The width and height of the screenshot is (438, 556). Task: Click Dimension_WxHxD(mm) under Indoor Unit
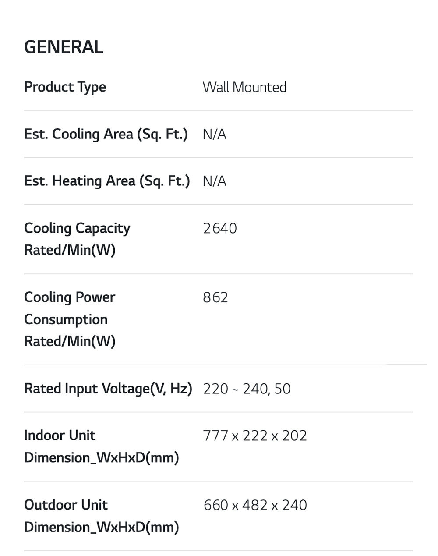(x=102, y=458)
